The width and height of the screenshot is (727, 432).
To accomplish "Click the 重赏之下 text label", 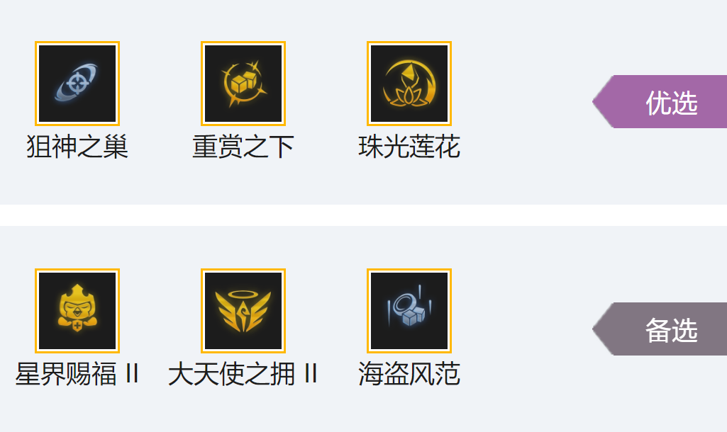I will pyautogui.click(x=243, y=147).
